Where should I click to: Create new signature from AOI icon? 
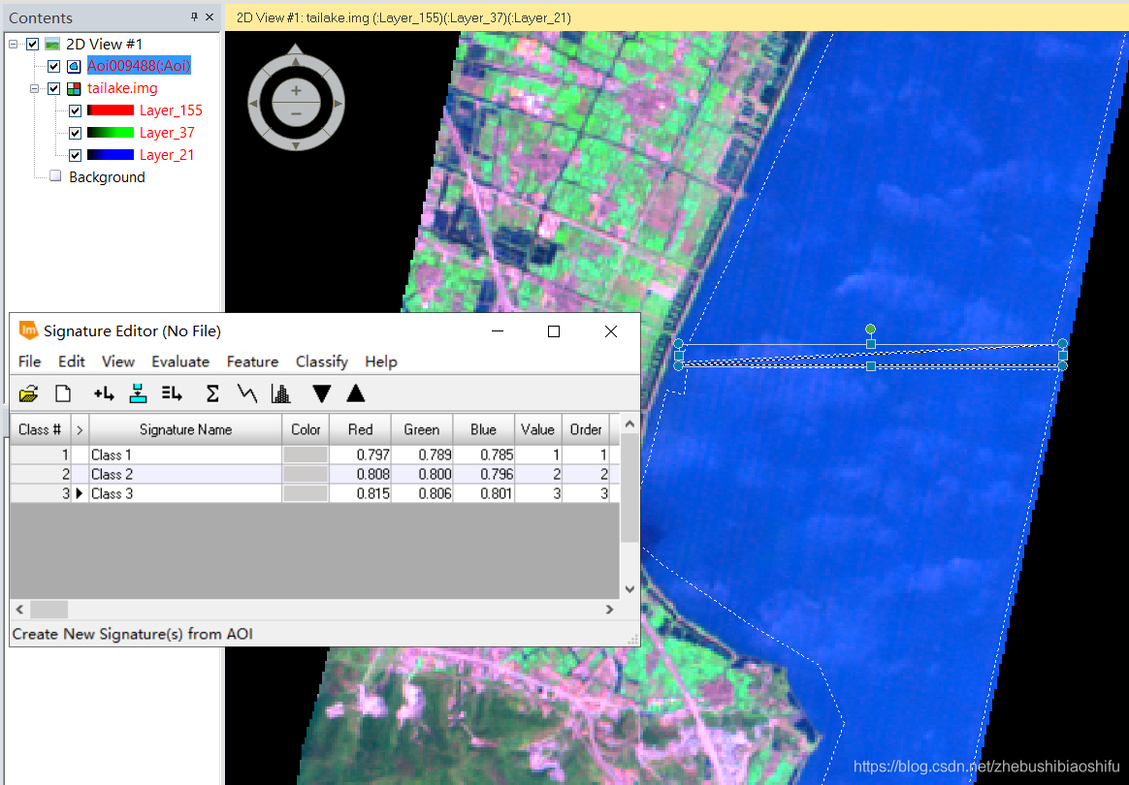pyautogui.click(x=104, y=393)
